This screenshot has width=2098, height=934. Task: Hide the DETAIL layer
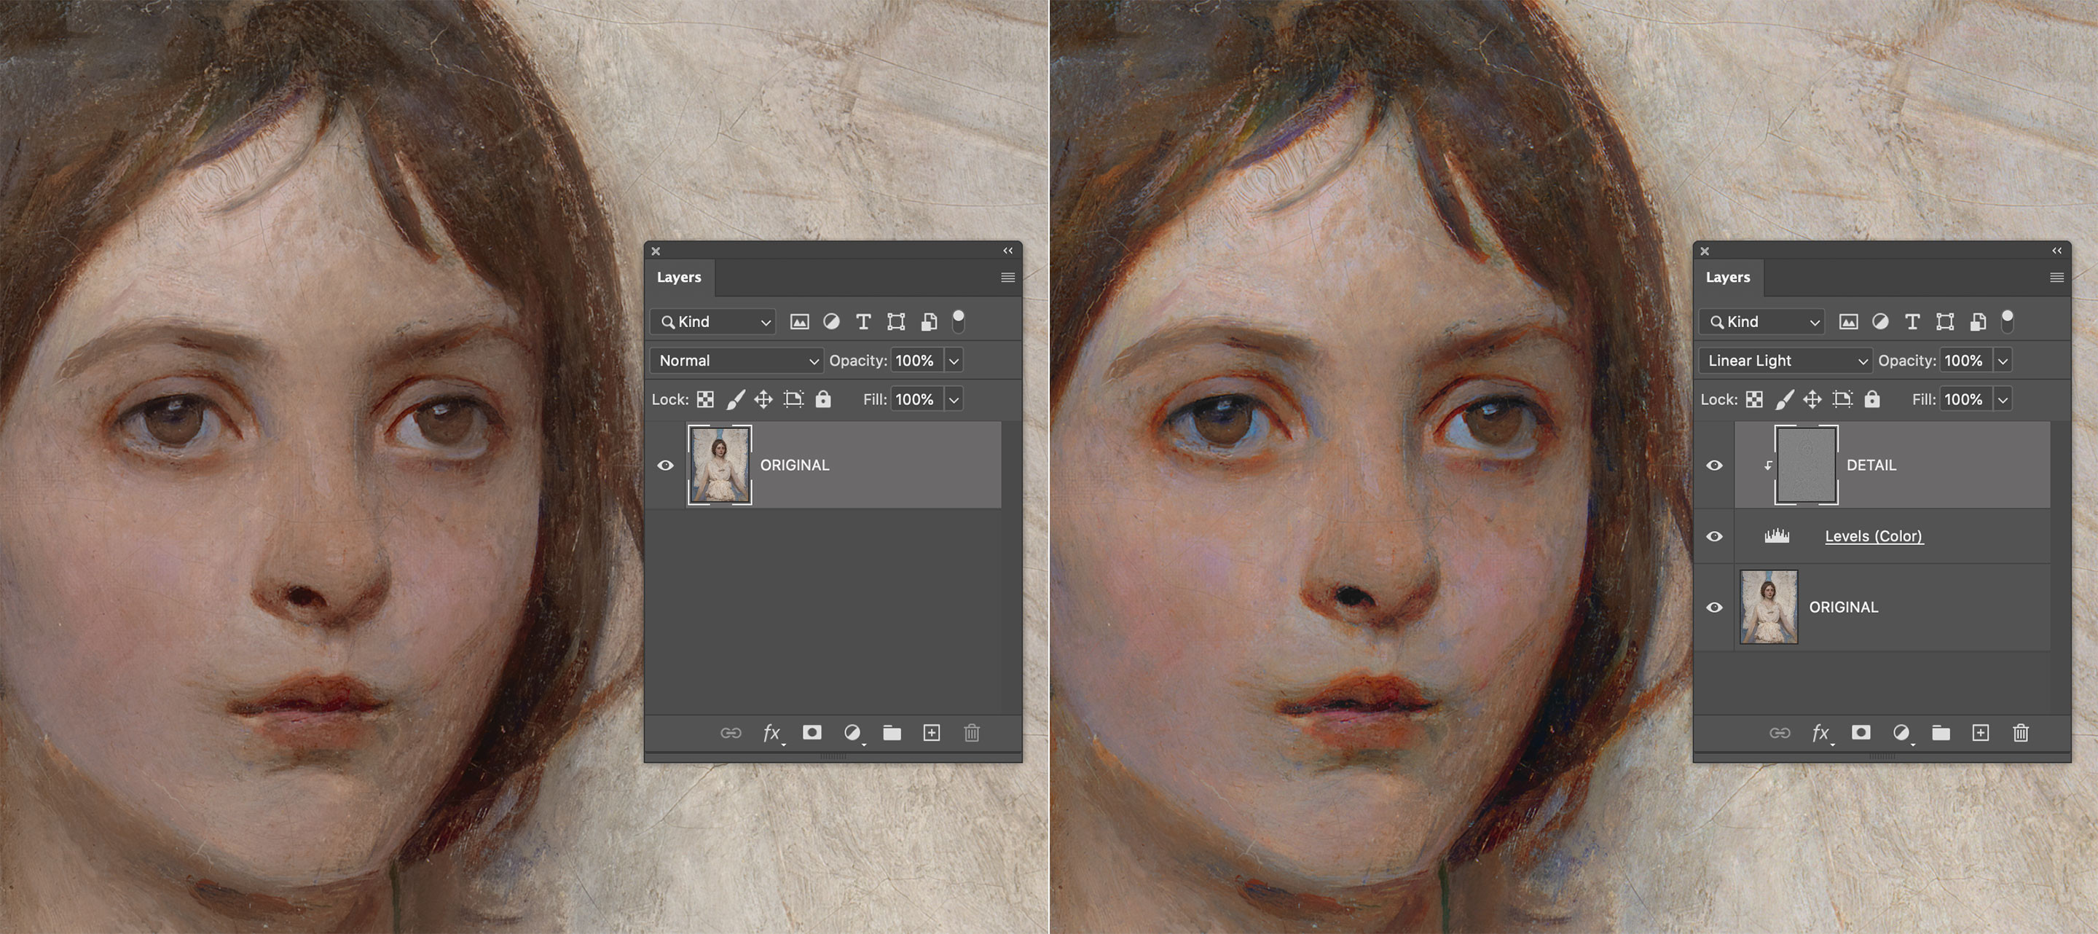1714,465
